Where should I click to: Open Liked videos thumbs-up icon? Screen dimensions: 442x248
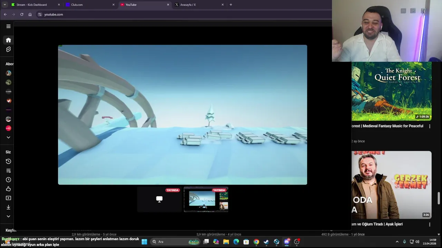(8, 189)
